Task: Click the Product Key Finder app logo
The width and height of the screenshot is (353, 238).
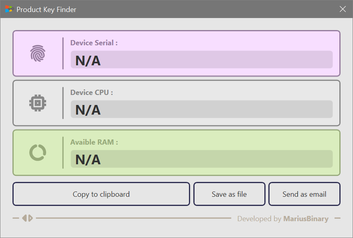Action: 9,9
